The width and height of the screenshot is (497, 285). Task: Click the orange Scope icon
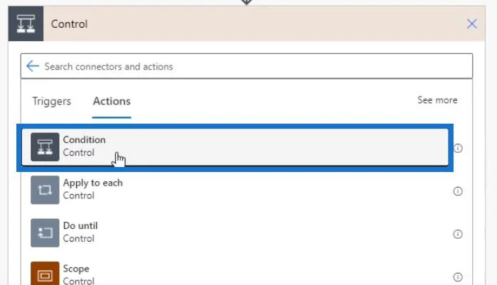[x=45, y=274]
